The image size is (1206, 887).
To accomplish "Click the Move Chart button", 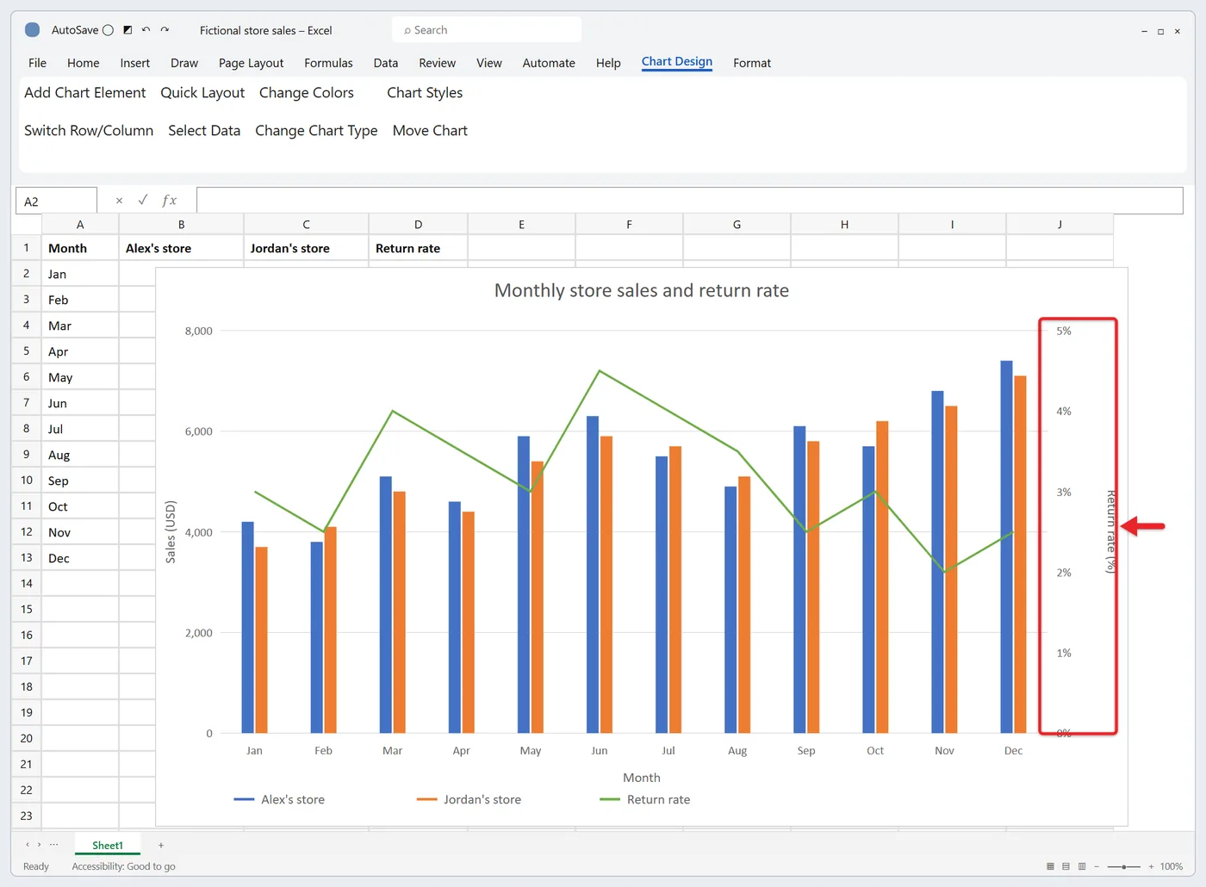I will 430,131.
